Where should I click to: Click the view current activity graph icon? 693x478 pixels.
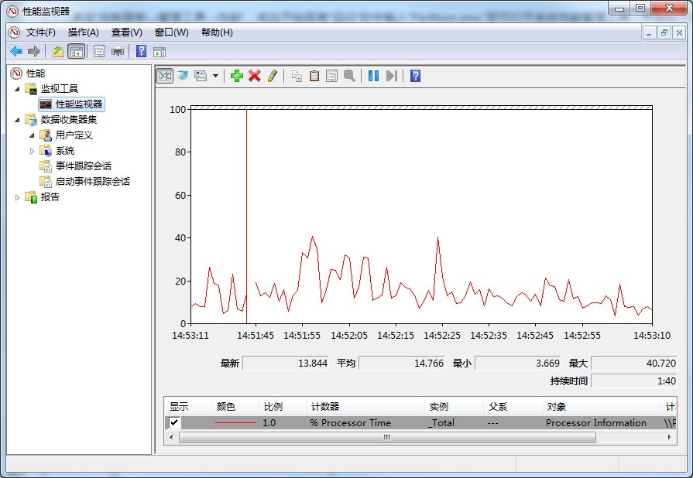click(x=165, y=76)
